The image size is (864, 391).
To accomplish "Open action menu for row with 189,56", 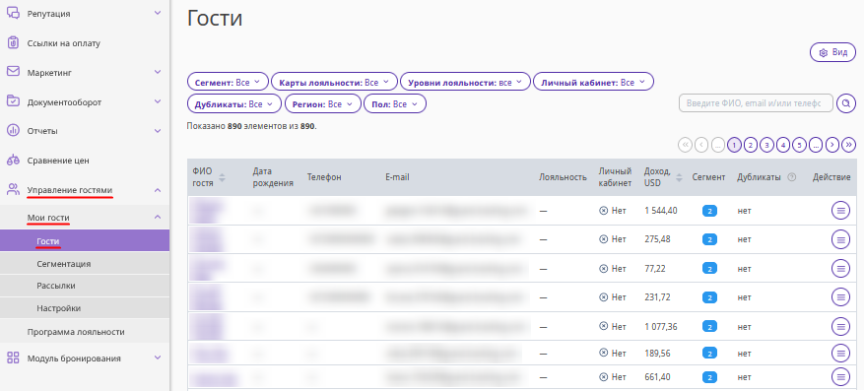I will point(840,353).
